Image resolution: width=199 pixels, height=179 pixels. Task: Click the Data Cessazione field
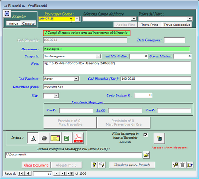pyautogui.click(x=174, y=40)
